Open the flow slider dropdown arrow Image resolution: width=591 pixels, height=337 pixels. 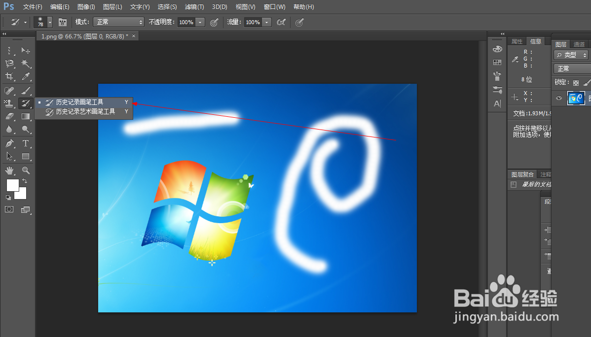coord(267,22)
